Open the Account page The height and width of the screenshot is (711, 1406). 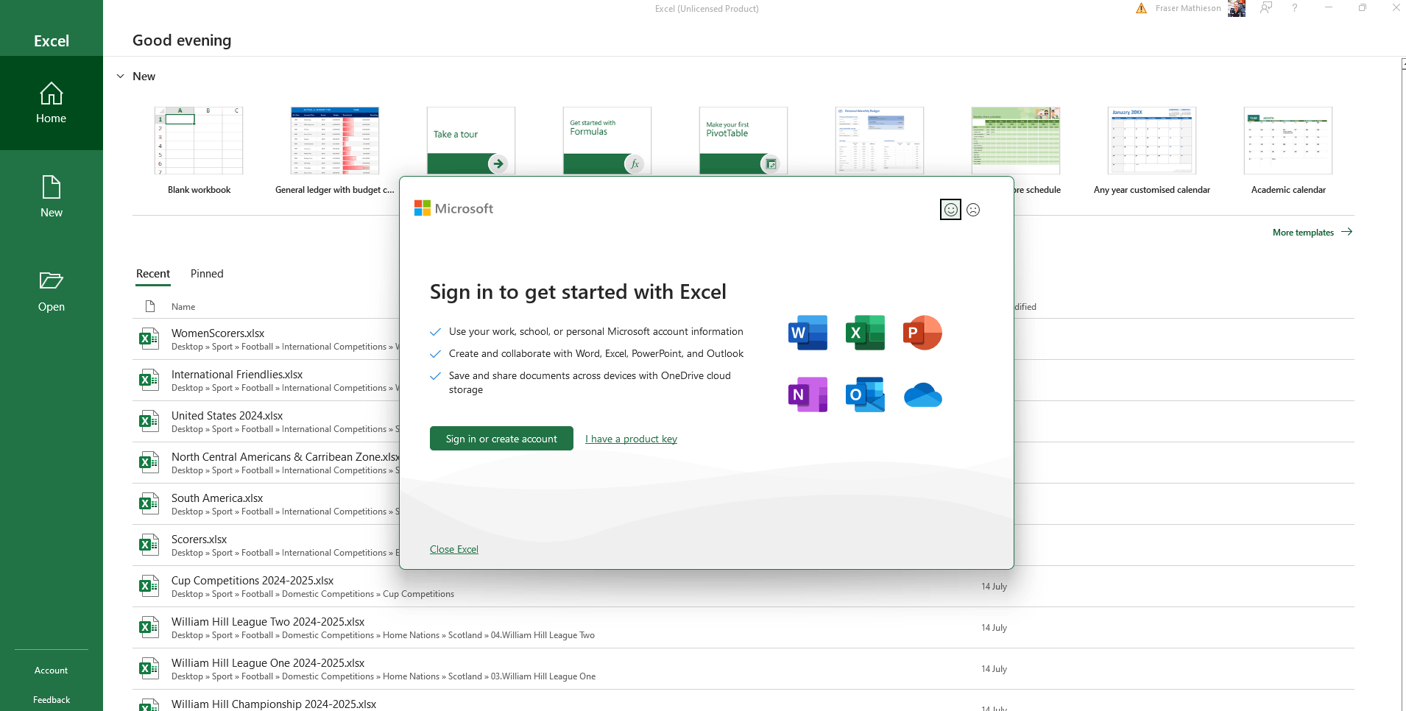tap(52, 671)
